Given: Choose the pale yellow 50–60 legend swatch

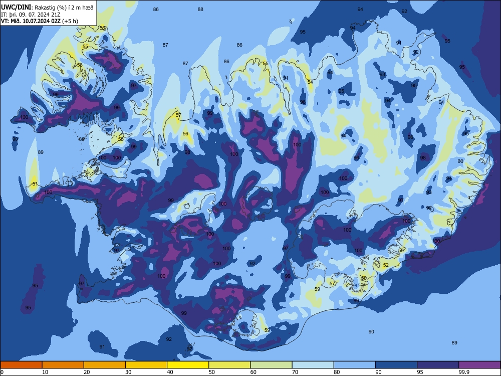Looking at the screenshot, I should [229, 365].
